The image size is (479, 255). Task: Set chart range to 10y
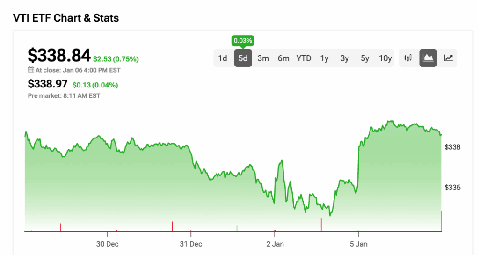(x=385, y=58)
